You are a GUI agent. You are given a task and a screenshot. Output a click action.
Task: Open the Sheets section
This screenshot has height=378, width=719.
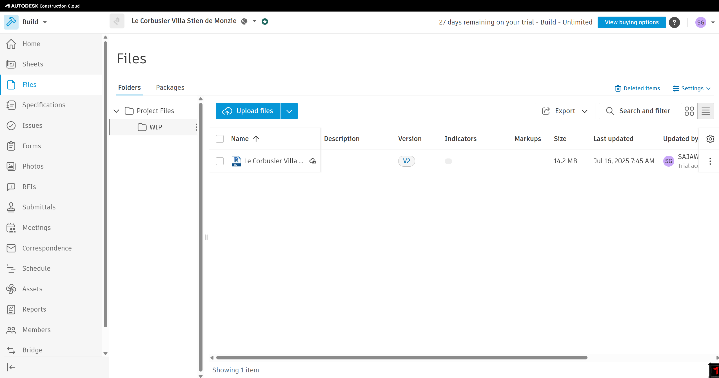[51, 64]
